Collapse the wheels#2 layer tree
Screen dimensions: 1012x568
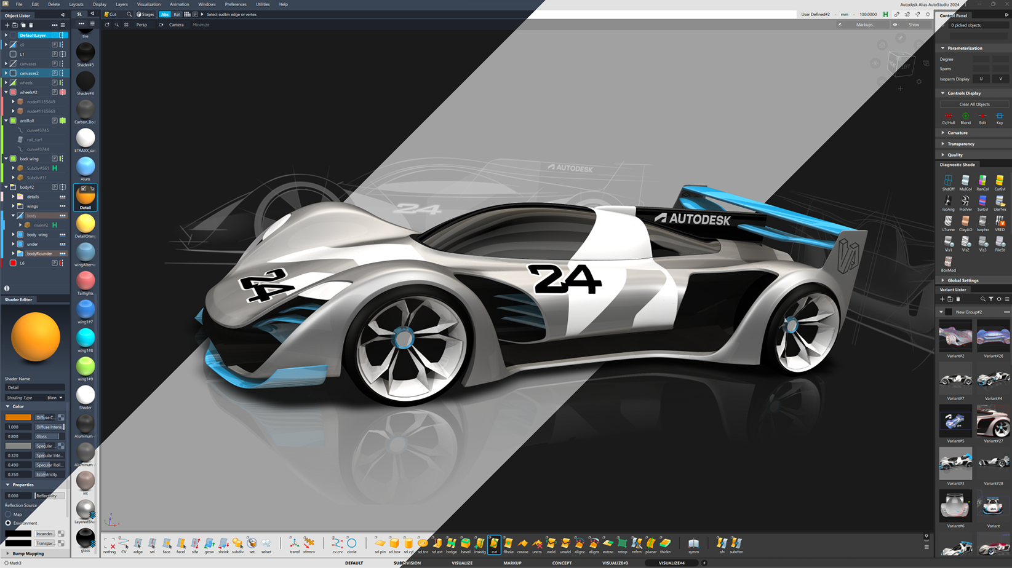click(x=6, y=92)
